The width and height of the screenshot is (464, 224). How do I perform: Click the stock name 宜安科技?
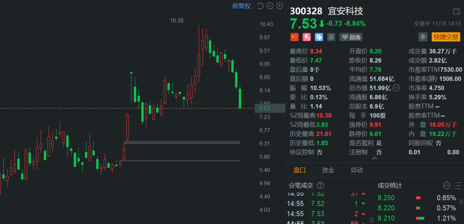345,11
